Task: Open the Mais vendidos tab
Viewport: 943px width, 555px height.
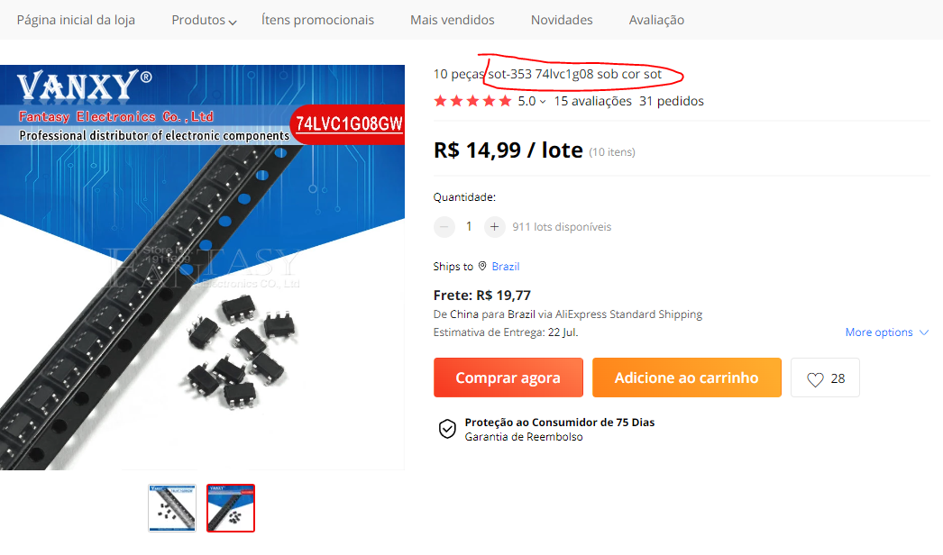Action: click(453, 20)
